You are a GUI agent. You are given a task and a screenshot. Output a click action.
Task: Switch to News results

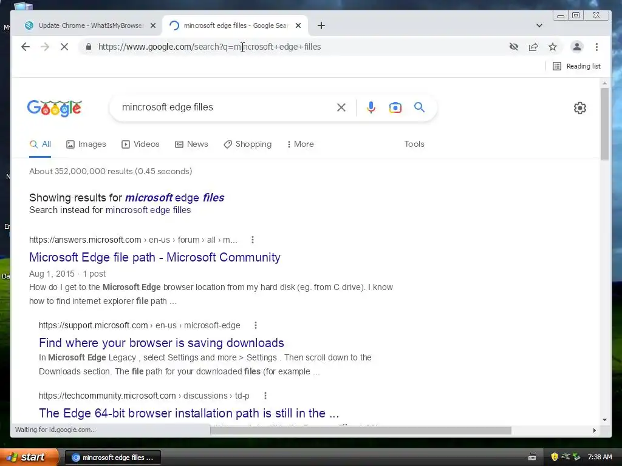pyautogui.click(x=191, y=144)
